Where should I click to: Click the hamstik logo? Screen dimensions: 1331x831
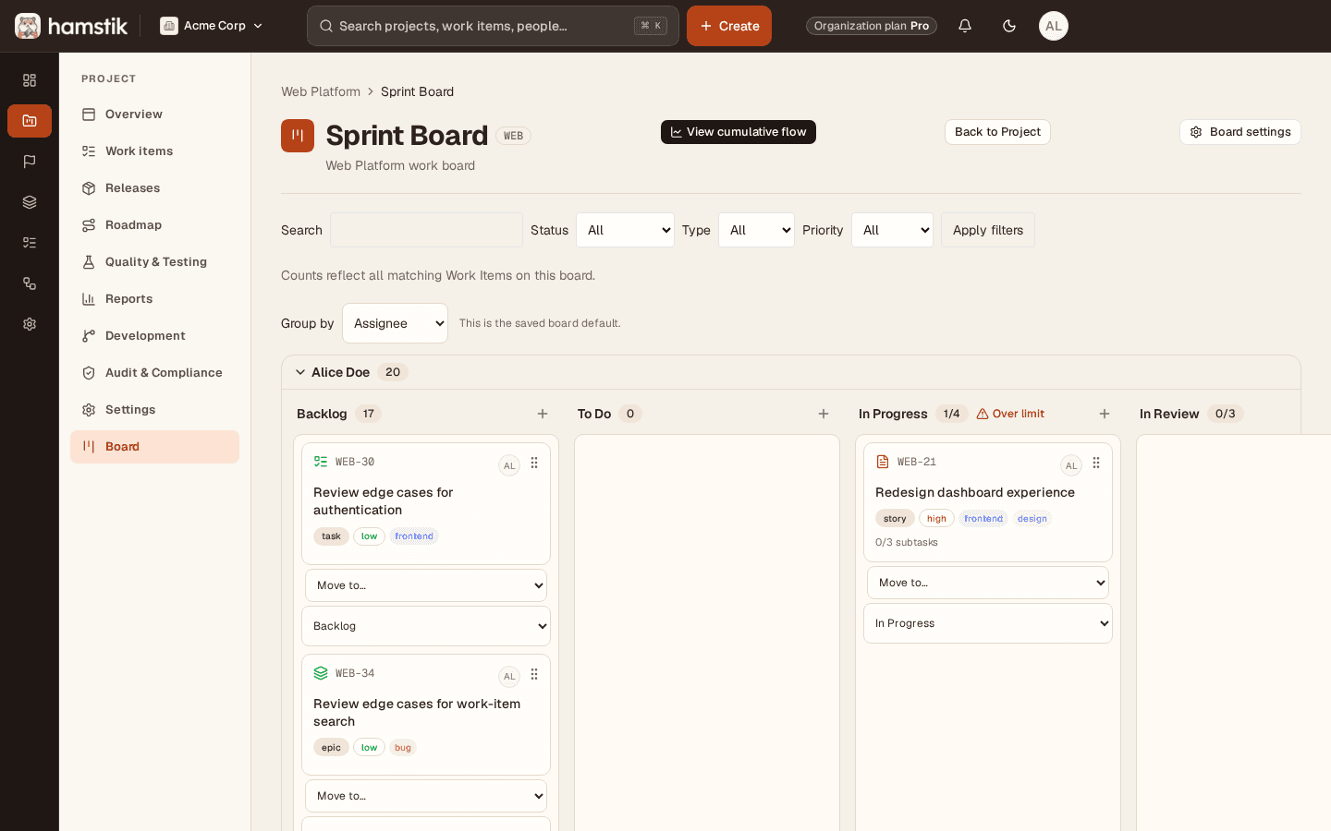pos(71,26)
